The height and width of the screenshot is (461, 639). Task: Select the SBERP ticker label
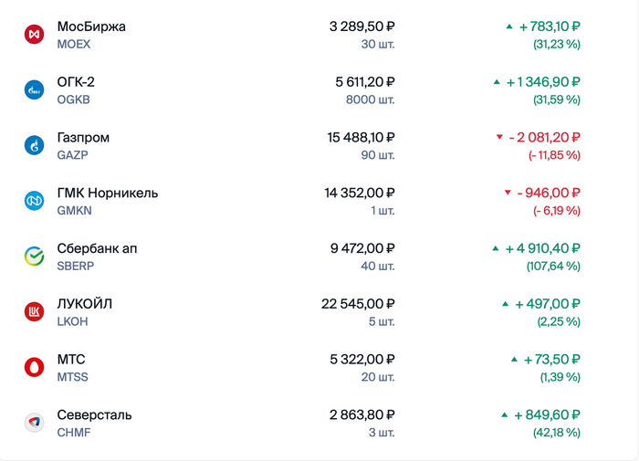pyautogui.click(x=76, y=266)
